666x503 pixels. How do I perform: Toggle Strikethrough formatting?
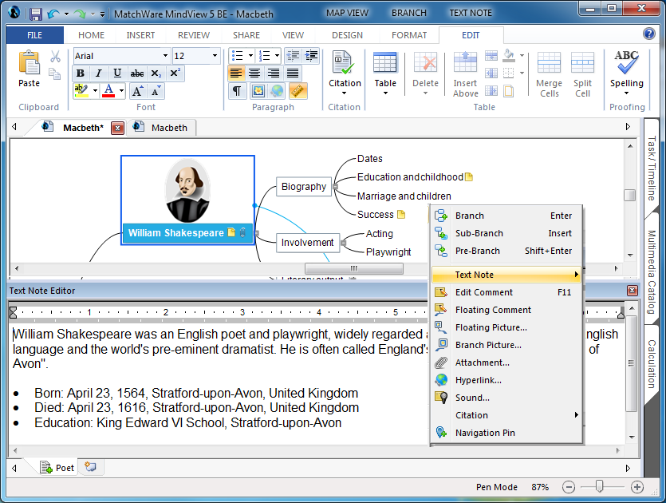[x=136, y=73]
